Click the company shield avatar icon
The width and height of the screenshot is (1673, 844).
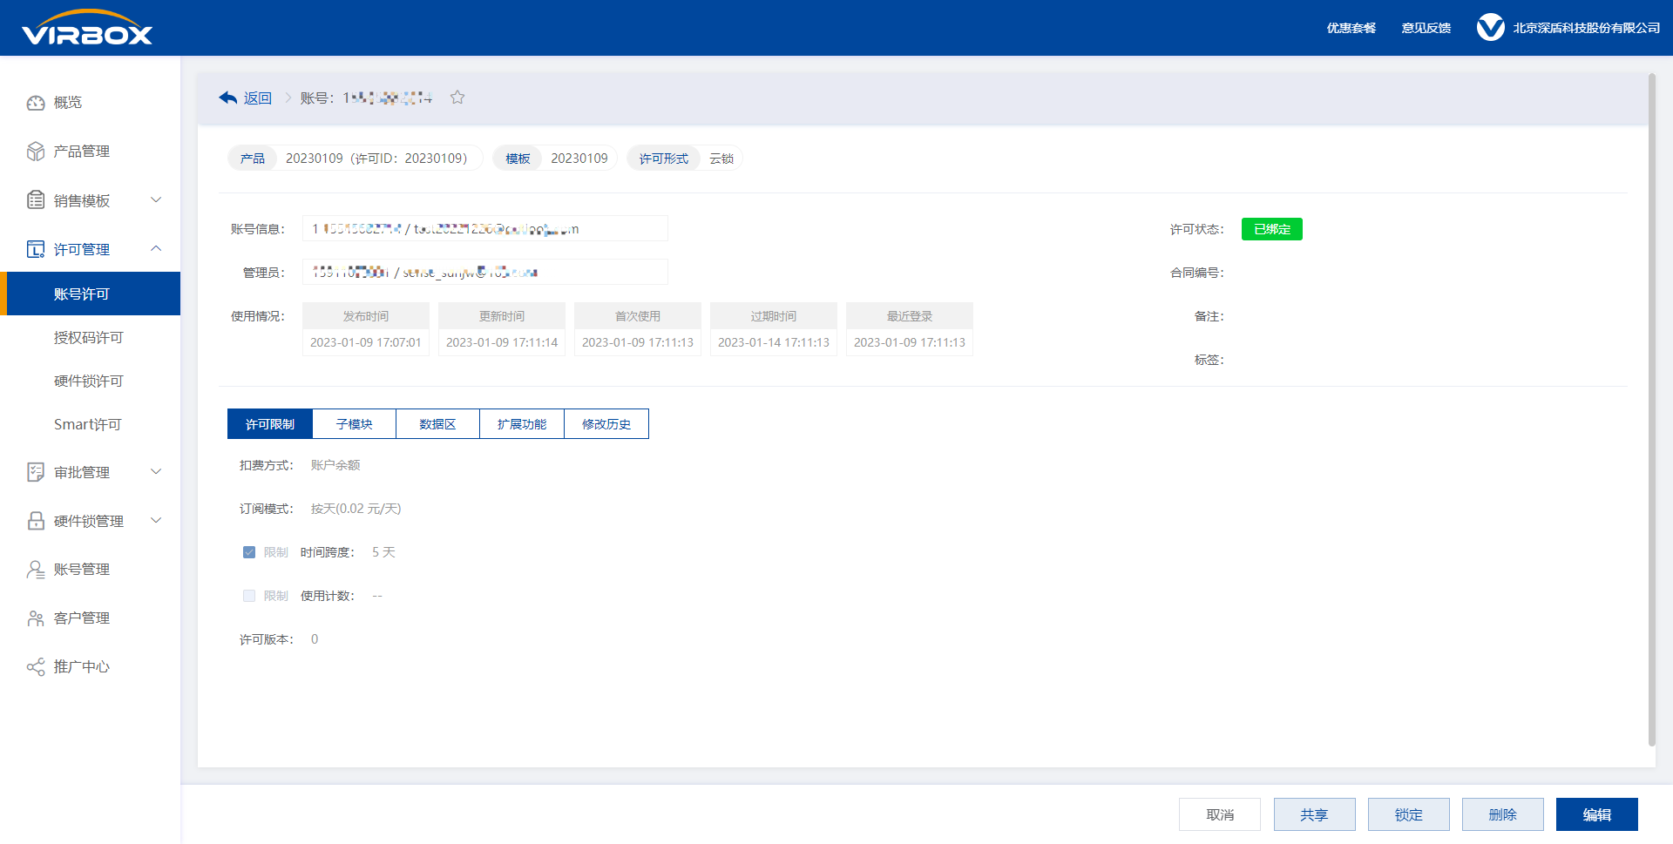(x=1490, y=28)
